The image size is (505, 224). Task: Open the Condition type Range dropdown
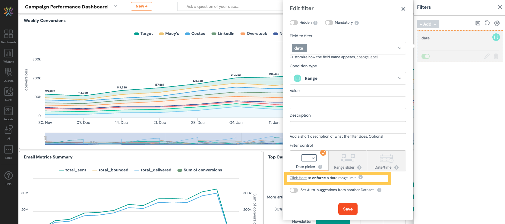coord(348,78)
